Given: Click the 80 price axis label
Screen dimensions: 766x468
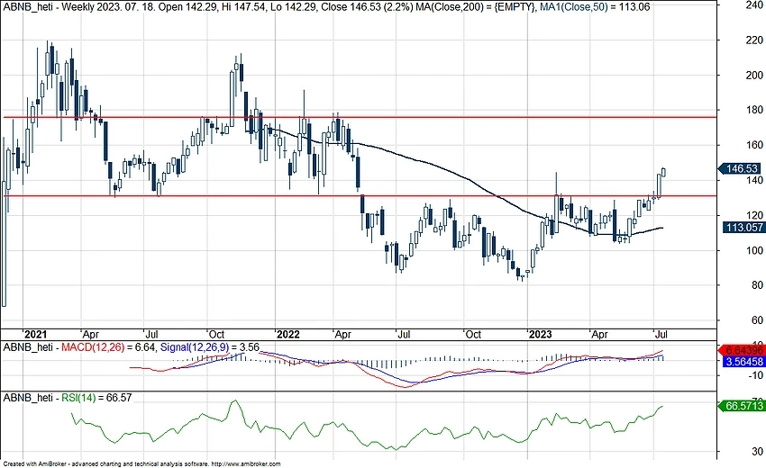Looking at the screenshot, I should (757, 285).
